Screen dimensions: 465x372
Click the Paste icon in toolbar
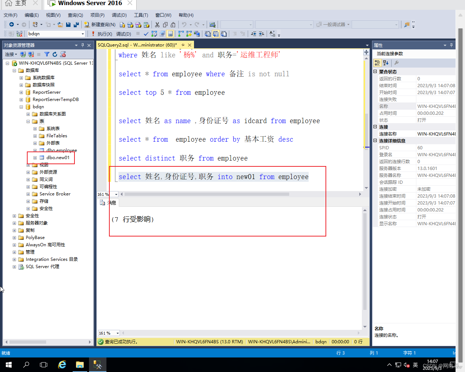[x=173, y=24]
